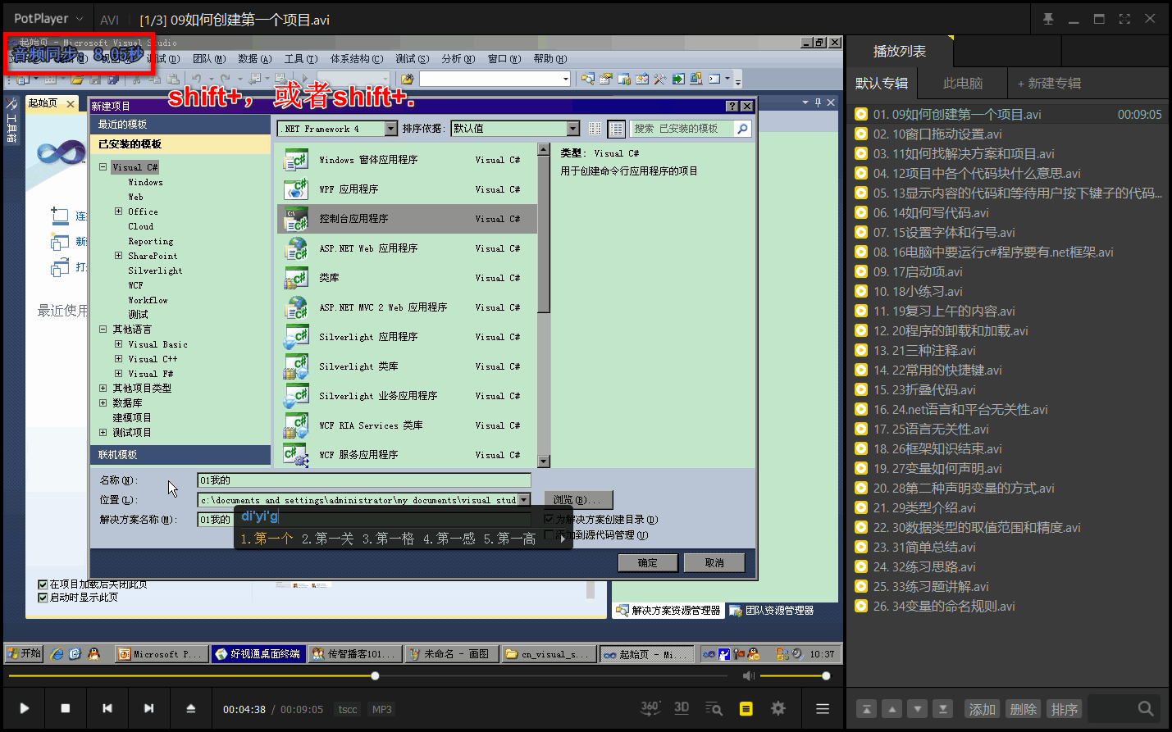The height and width of the screenshot is (732, 1172).
Task: Skip to the next track
Action: 148,708
